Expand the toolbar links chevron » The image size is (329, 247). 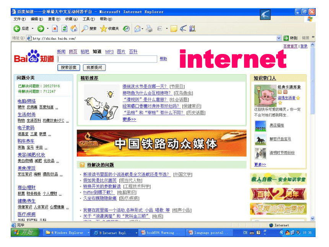pyautogui.click(x=313, y=37)
